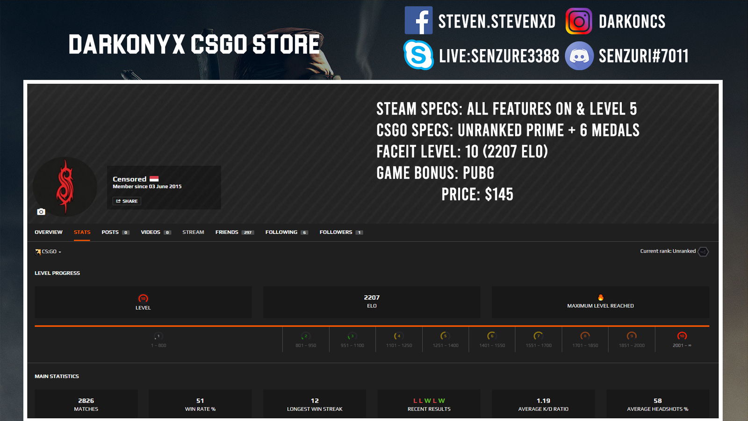Click the level 9 icon (1851 – 2000)

tap(632, 336)
